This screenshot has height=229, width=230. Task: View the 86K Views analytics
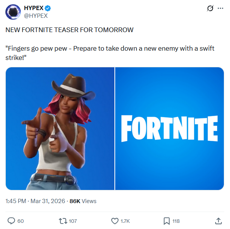click(x=83, y=201)
